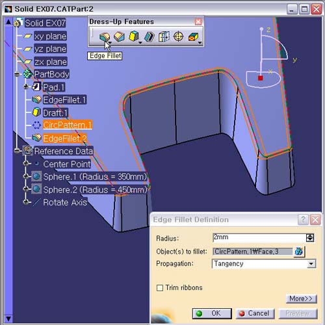Select the Chamfer tool icon

pyautogui.click(x=119, y=36)
